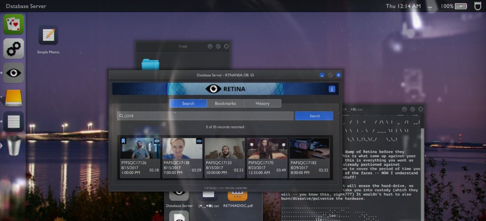Switch to the Bookmarks tab
The width and height of the screenshot is (486, 221).
click(x=225, y=103)
